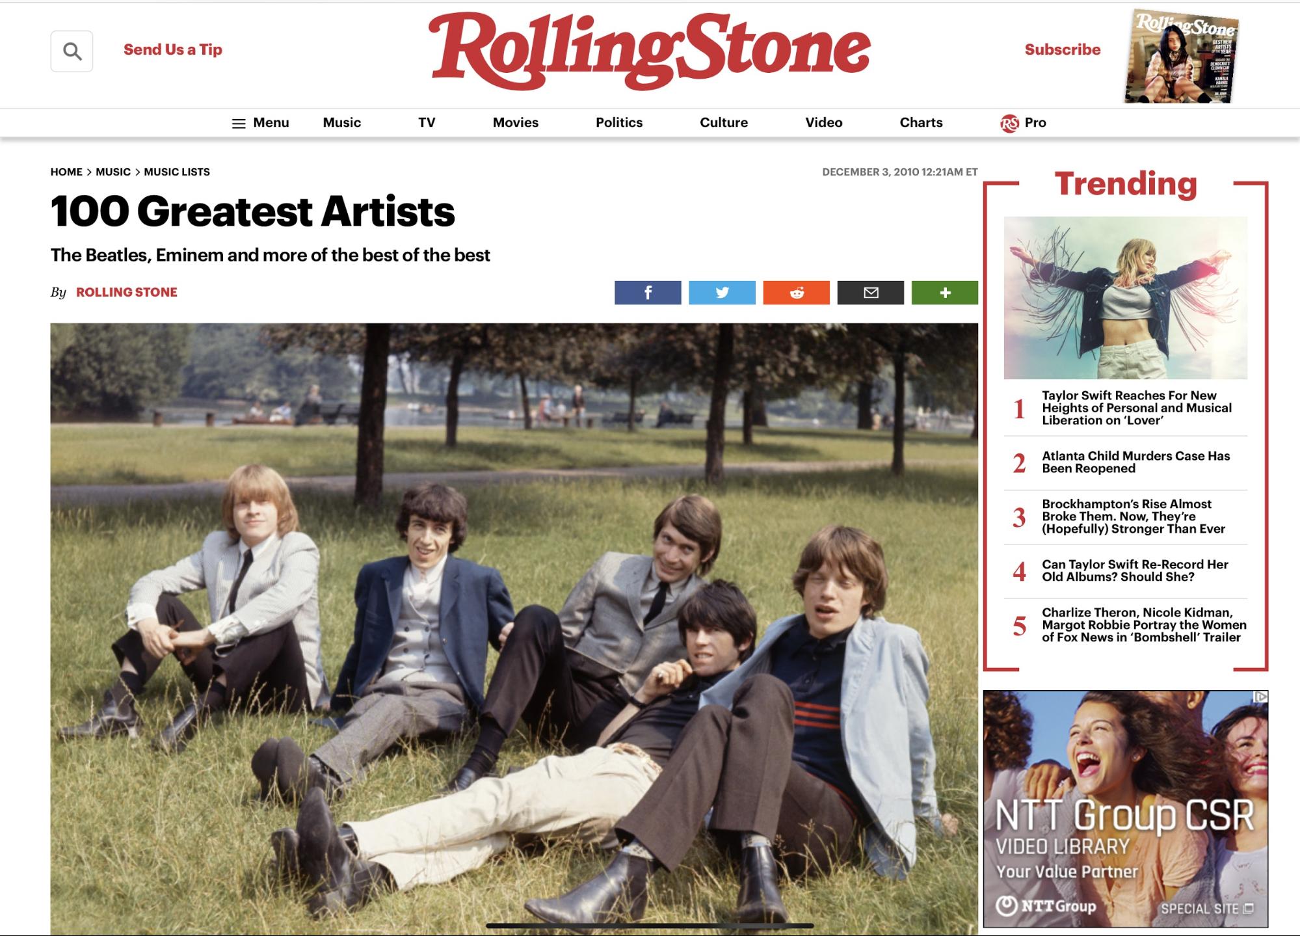The height and width of the screenshot is (936, 1300).
Task: Open the magazine cover thumbnail
Action: point(1182,56)
